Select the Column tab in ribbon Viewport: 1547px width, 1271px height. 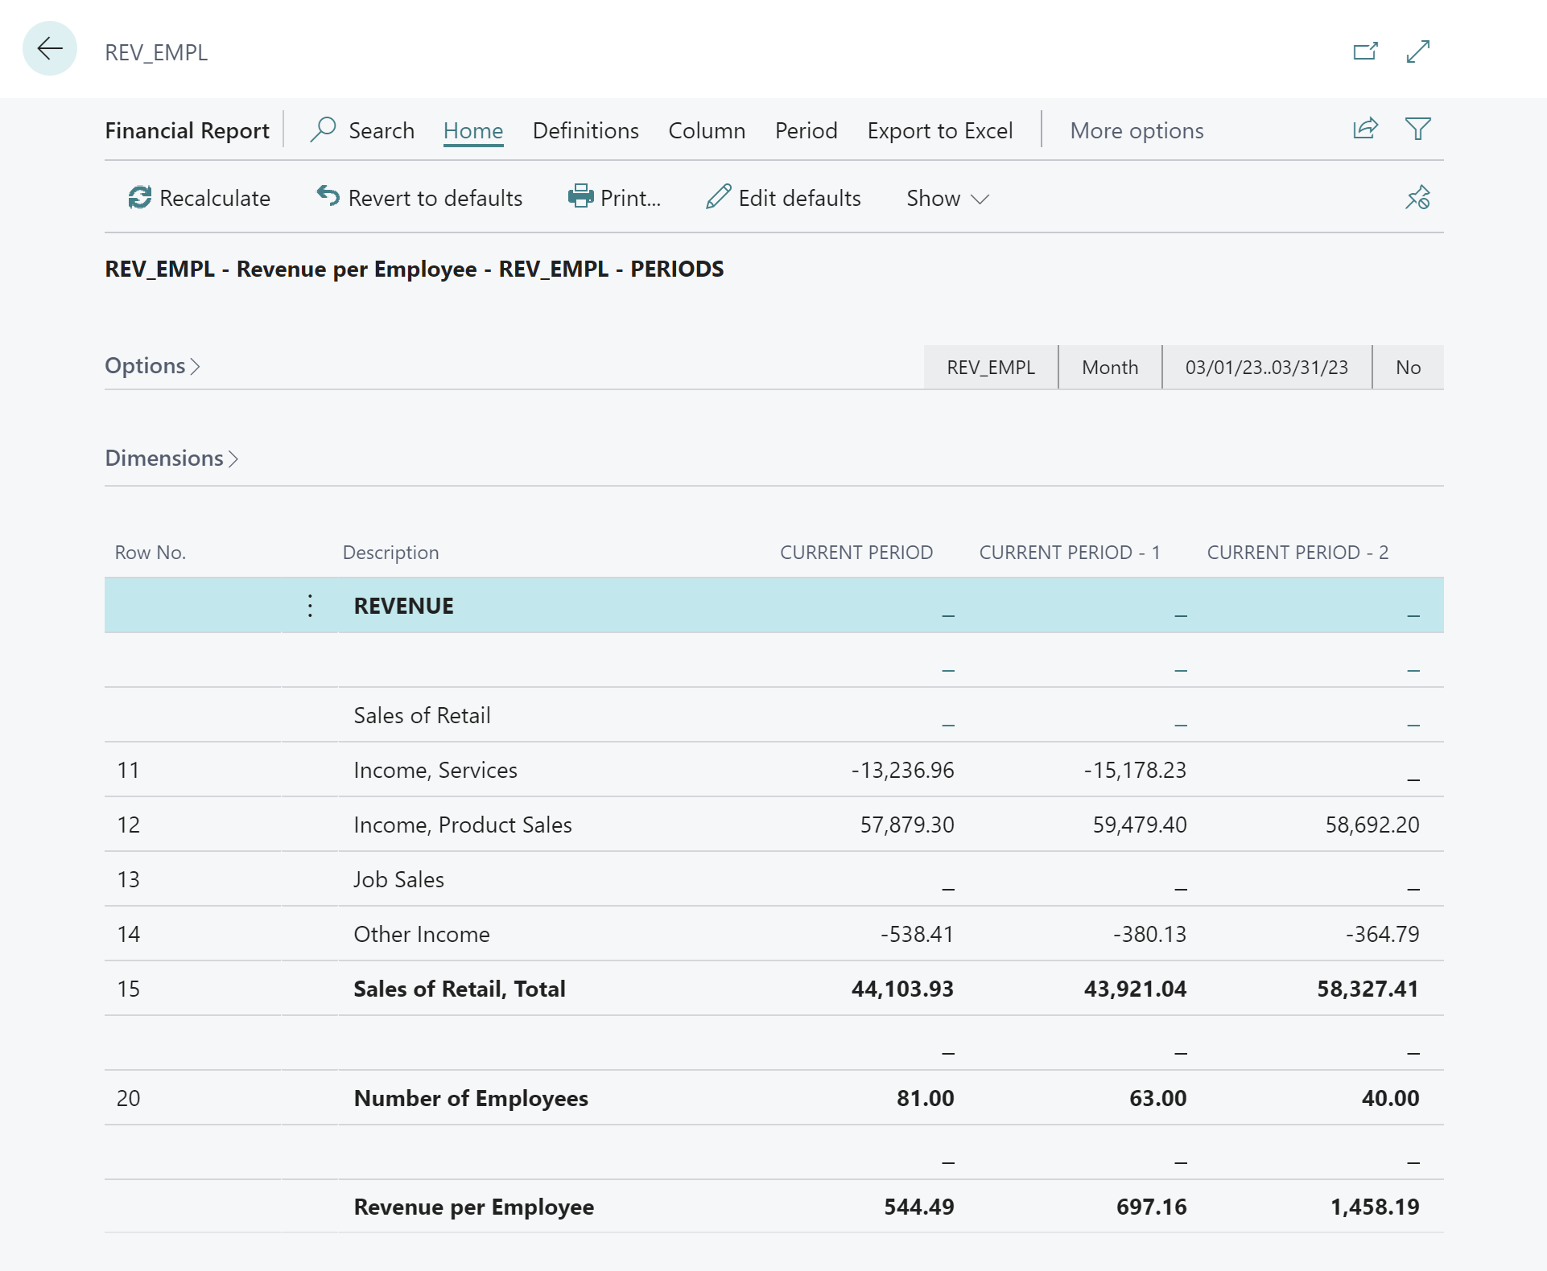click(x=705, y=129)
